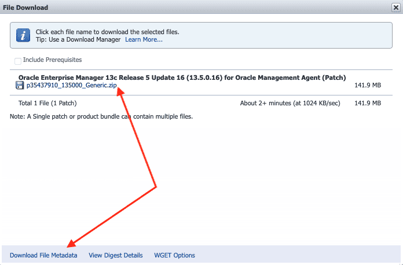Open View Digest Details
Viewport: 403px width, 265px height.
115,255
